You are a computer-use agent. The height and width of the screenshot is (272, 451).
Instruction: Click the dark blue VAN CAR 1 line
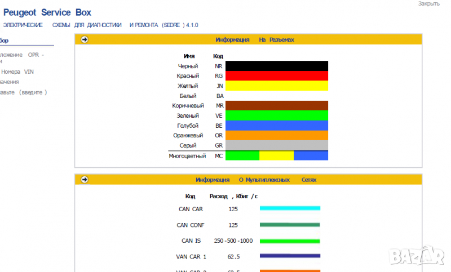coord(290,256)
